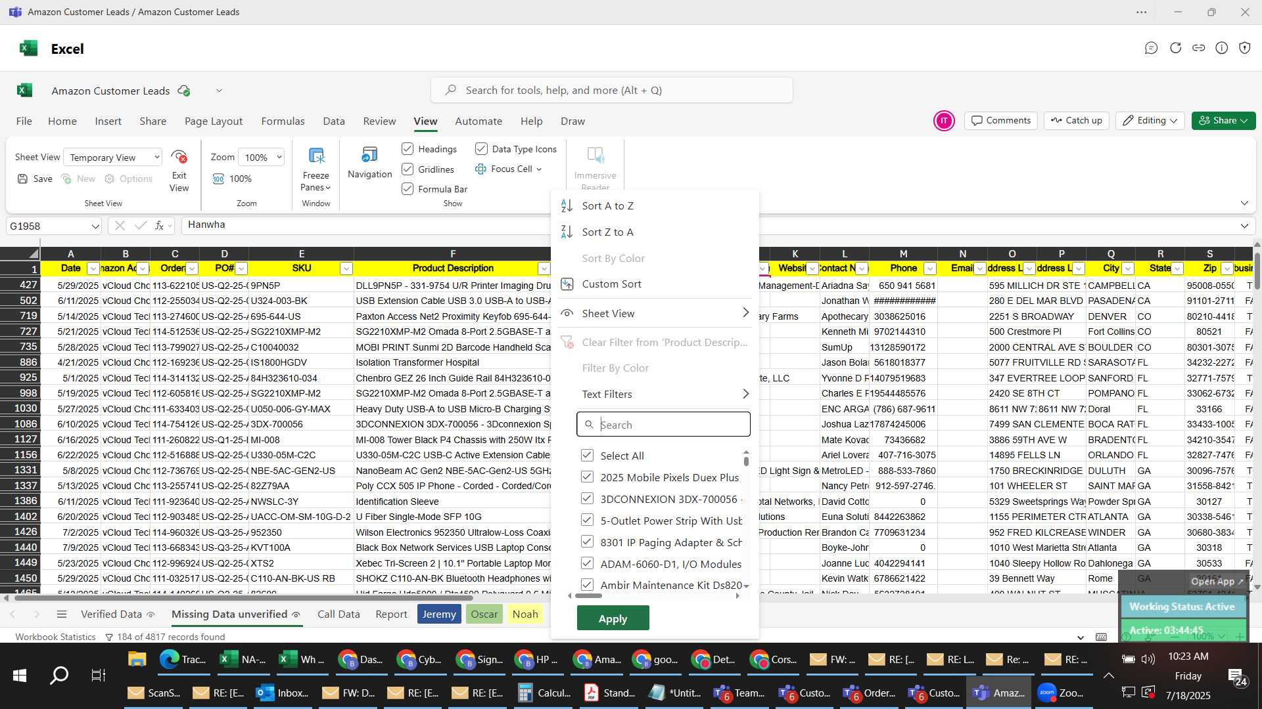Viewport: 1262px width, 709px height.
Task: Switch to the Call Data sheet tab
Action: [x=339, y=614]
